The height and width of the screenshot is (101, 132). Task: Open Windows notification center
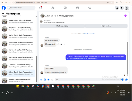click(x=129, y=93)
